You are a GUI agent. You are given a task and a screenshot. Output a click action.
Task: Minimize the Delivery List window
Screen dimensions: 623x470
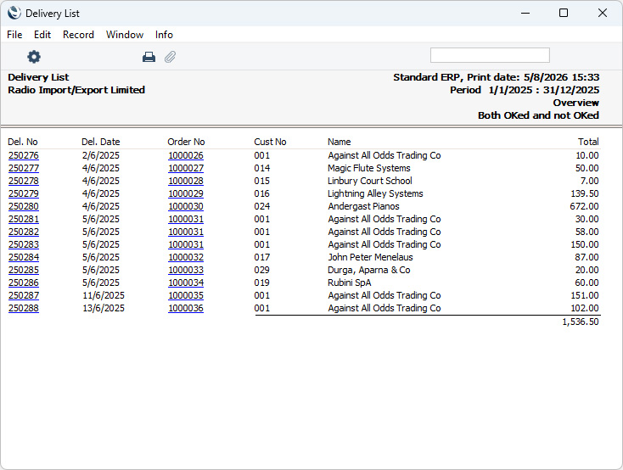pyautogui.click(x=525, y=13)
